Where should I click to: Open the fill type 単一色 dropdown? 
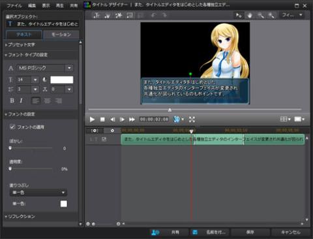tap(38, 193)
